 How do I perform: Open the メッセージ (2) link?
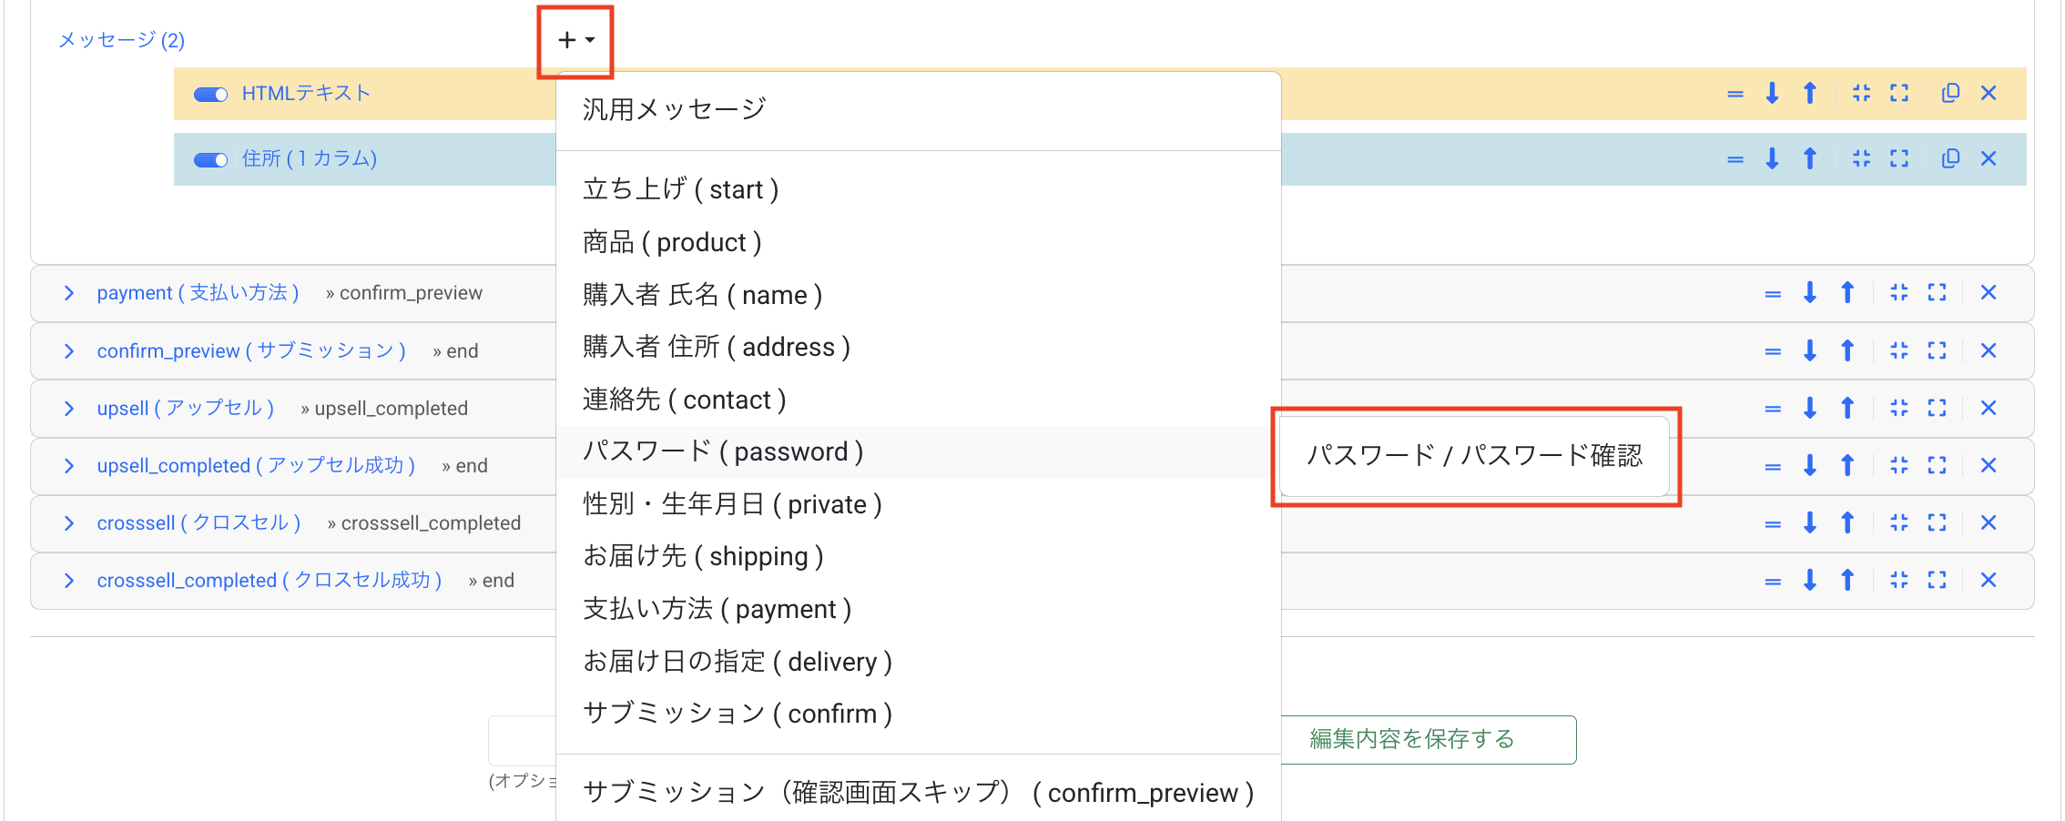pyautogui.click(x=122, y=40)
